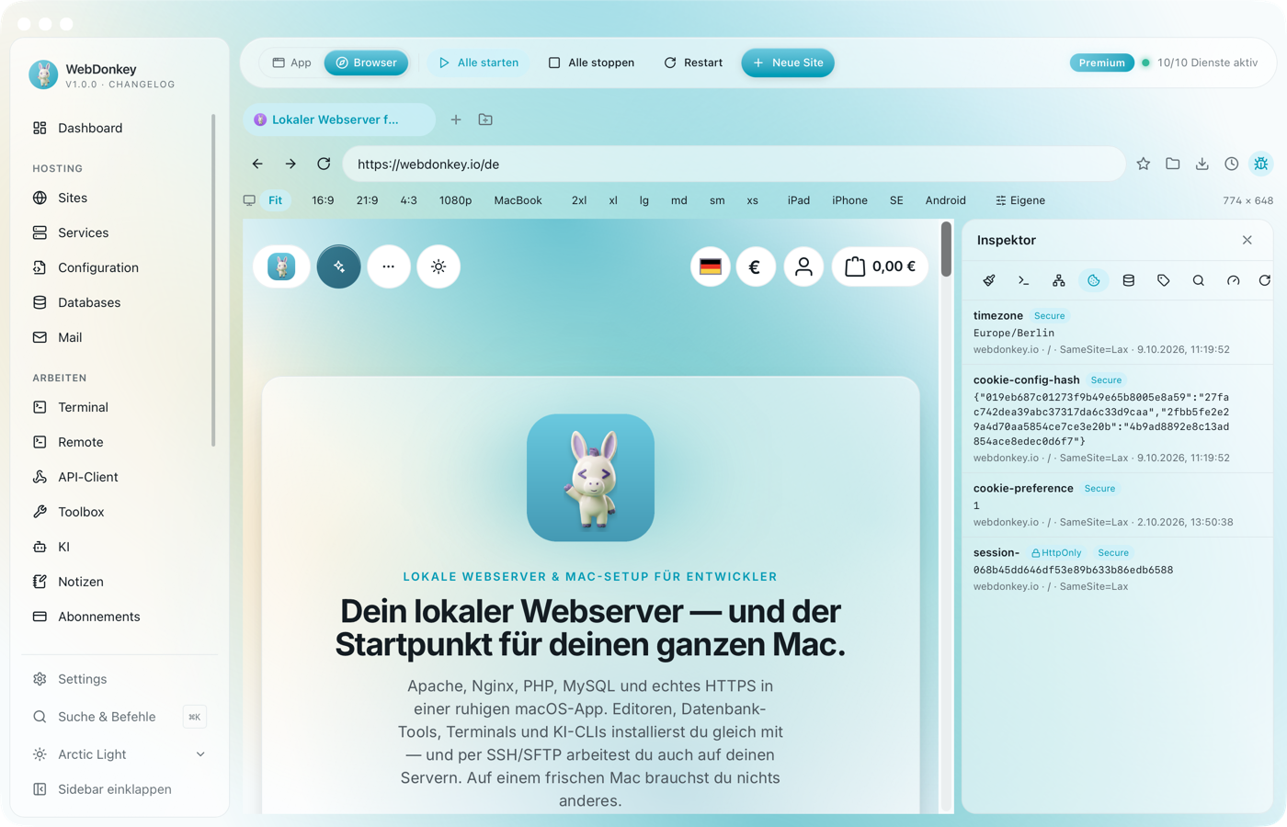This screenshot has width=1287, height=827.
Task: Add a new browser tab
Action: pos(456,119)
